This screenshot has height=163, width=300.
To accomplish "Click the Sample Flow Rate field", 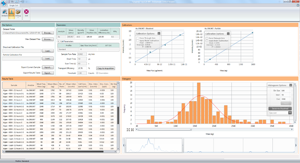I will [82, 54].
